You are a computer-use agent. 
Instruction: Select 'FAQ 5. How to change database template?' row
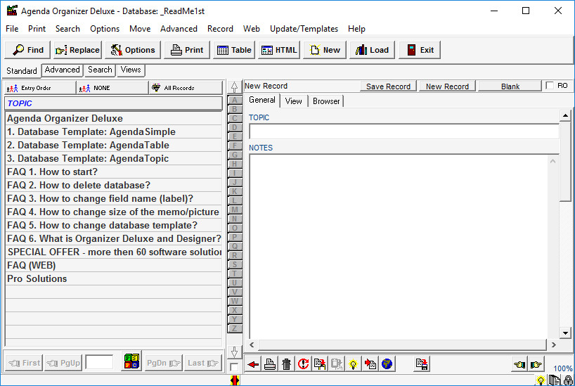114,225
